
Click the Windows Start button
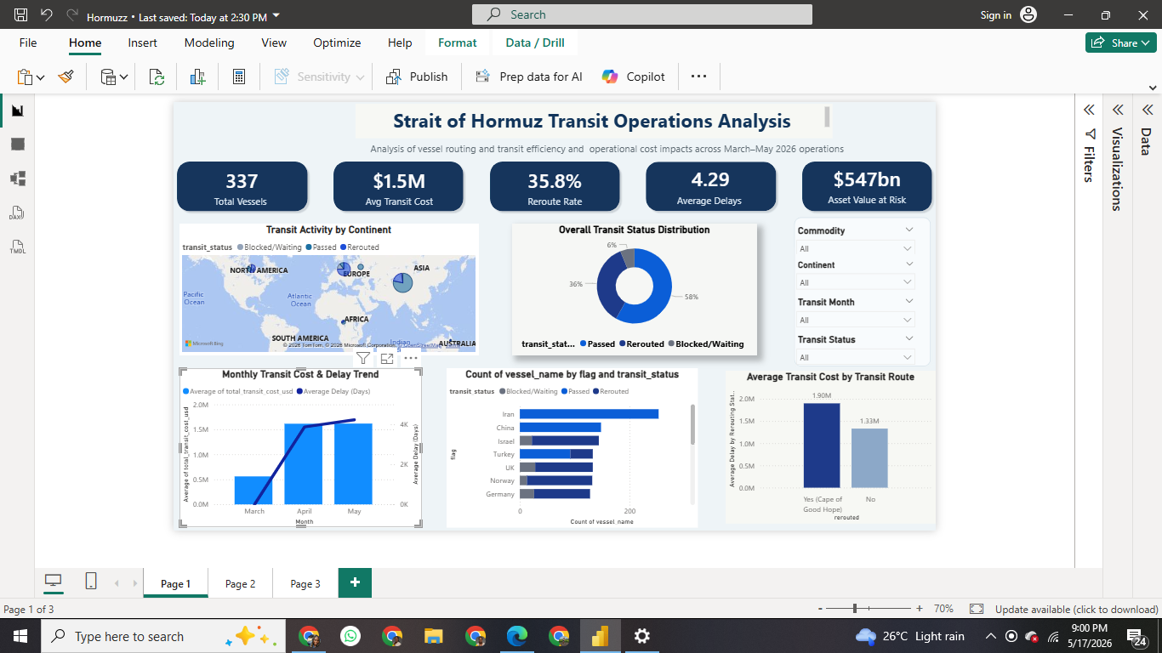(x=19, y=636)
